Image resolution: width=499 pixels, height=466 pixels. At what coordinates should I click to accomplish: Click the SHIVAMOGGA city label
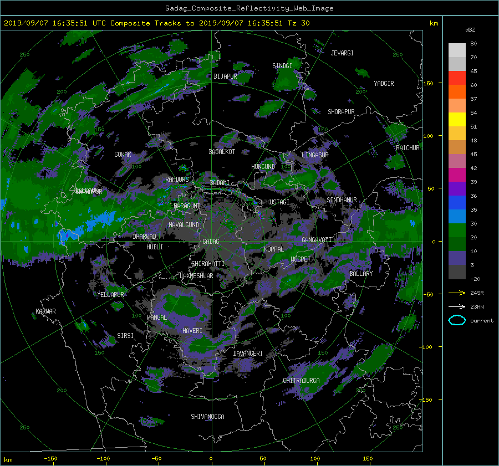click(x=207, y=417)
